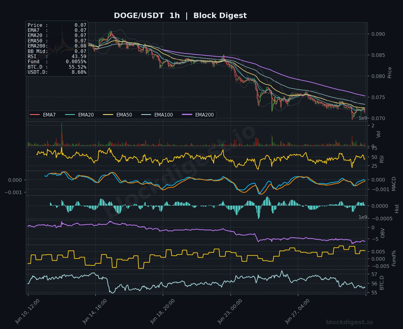Click the red EMA7 legend line swatch
403x329 pixels.
point(35,115)
